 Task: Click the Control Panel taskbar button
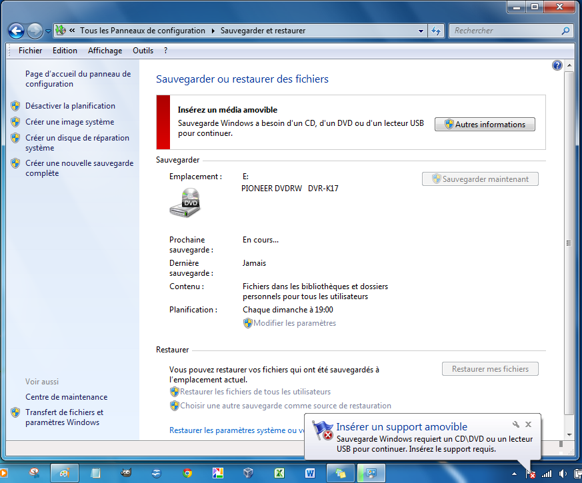click(371, 473)
